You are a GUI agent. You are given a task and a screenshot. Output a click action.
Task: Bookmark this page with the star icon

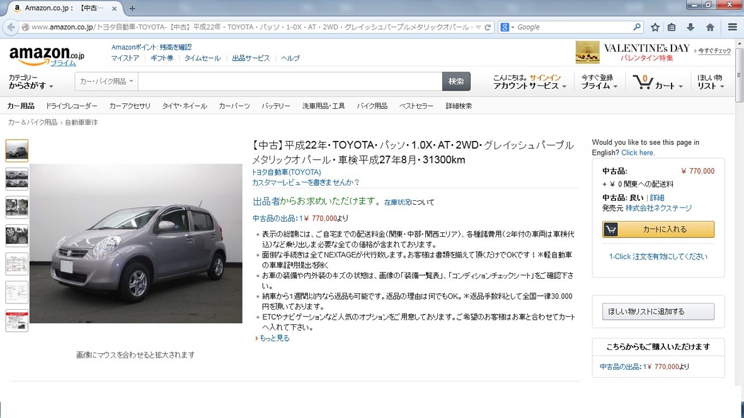pos(655,27)
